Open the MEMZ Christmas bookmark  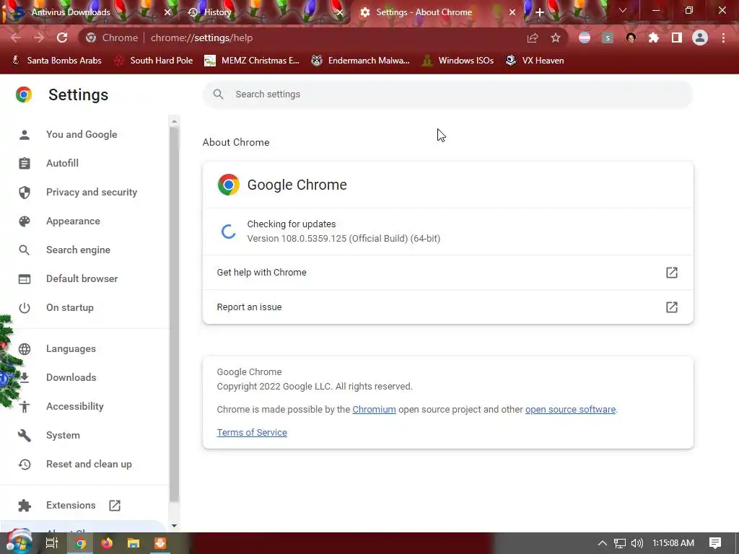[x=252, y=61]
